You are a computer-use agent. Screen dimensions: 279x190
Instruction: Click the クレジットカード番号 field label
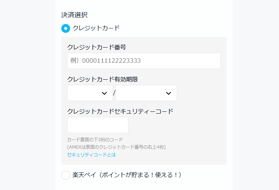coord(97,47)
